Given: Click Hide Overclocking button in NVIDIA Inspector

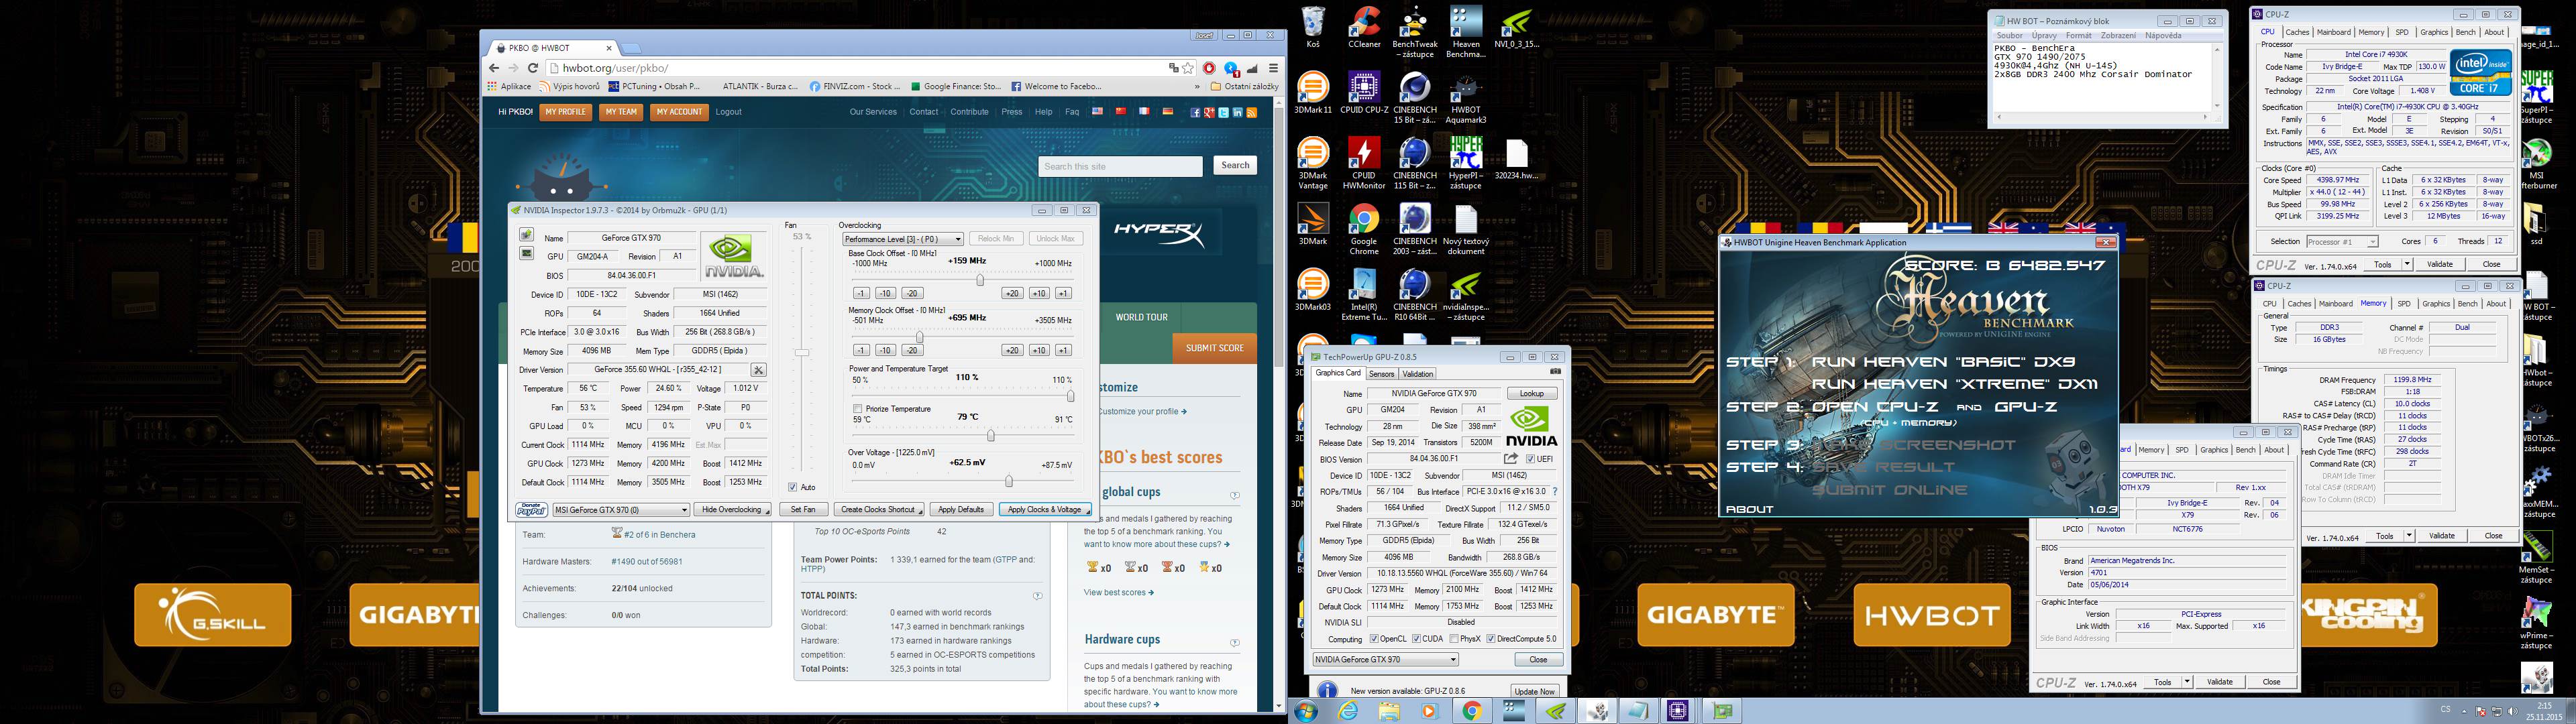Looking at the screenshot, I should click(x=732, y=510).
